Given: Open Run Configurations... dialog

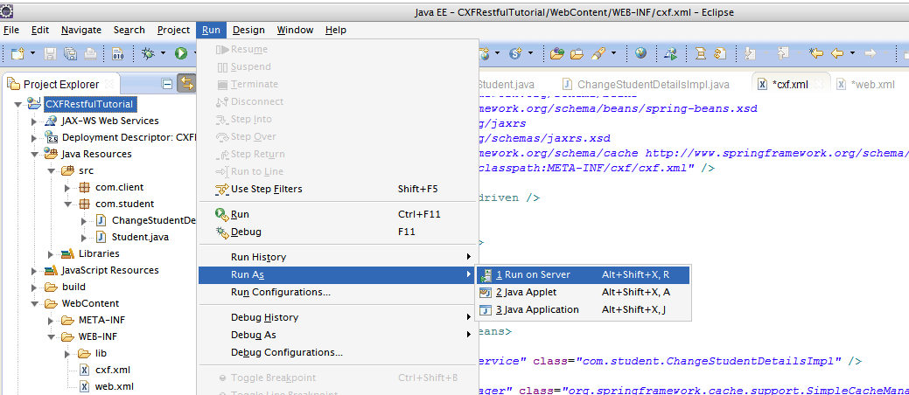Looking at the screenshot, I should point(280,292).
